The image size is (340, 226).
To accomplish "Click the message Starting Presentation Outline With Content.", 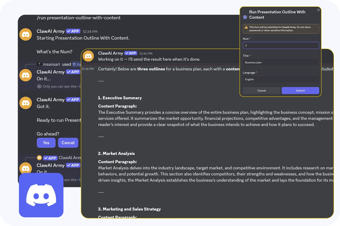I will pyautogui.click(x=83, y=38).
